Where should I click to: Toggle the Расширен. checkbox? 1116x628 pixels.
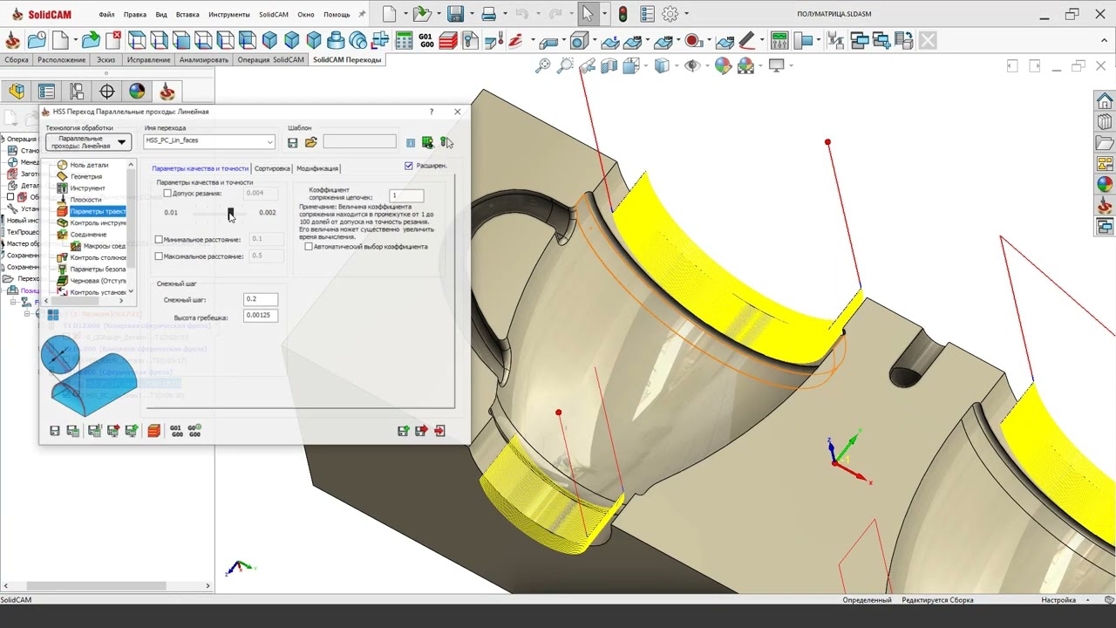(409, 166)
